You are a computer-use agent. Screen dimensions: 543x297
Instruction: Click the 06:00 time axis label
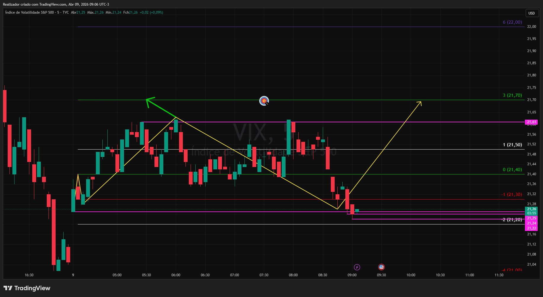tap(176, 275)
